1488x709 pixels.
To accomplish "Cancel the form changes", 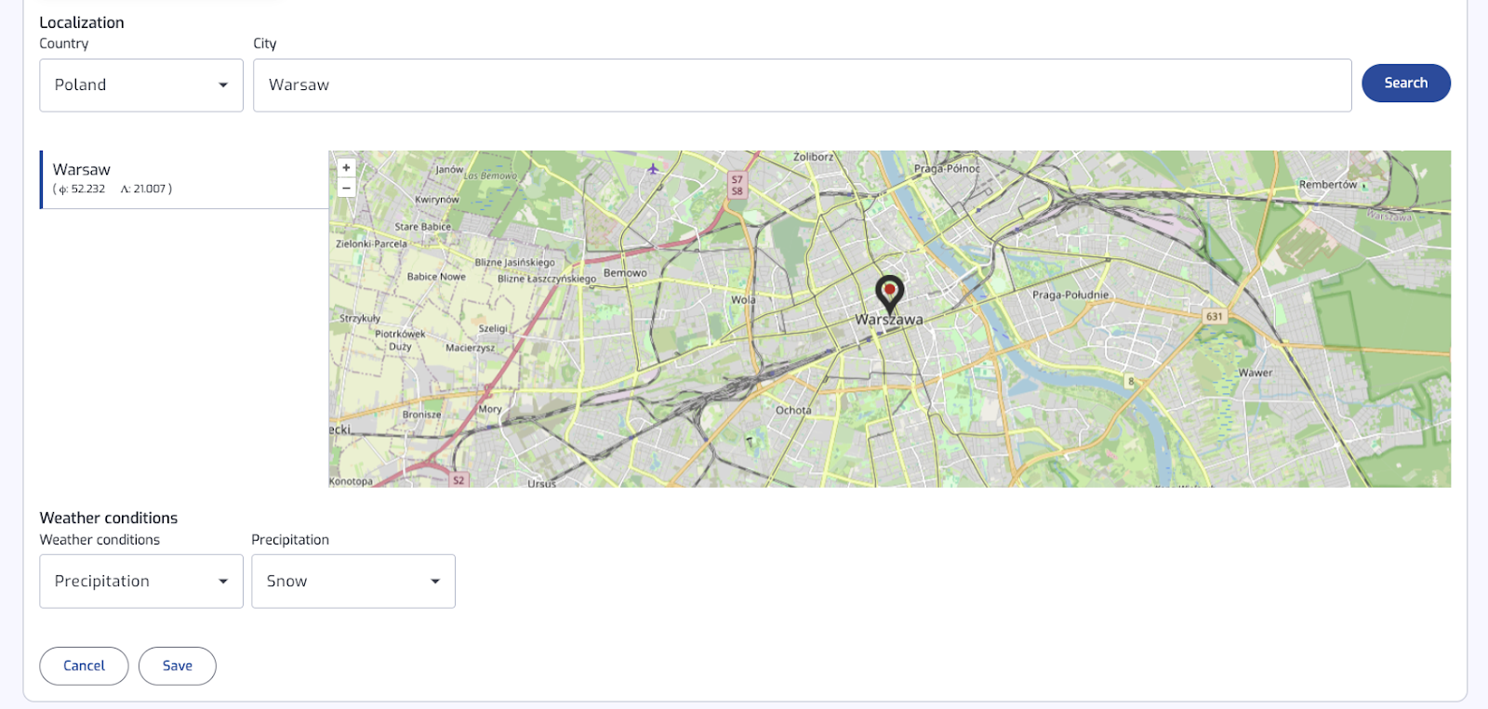I will [84, 666].
